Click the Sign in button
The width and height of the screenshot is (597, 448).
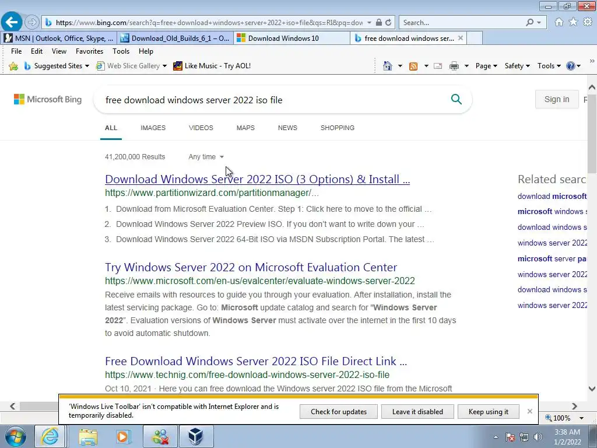coord(557,99)
